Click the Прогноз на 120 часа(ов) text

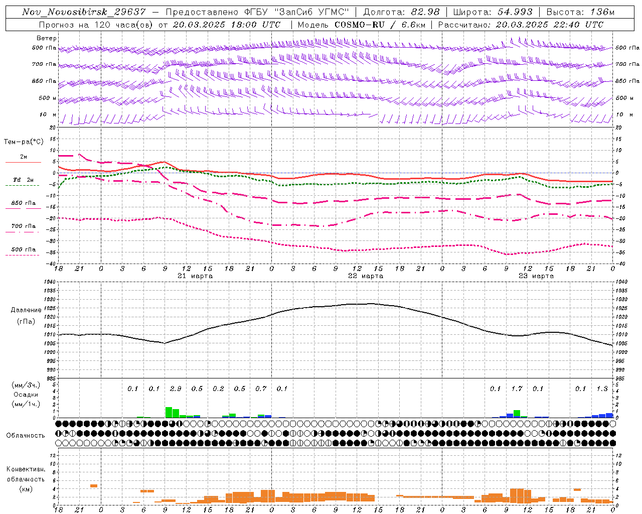pos(96,25)
